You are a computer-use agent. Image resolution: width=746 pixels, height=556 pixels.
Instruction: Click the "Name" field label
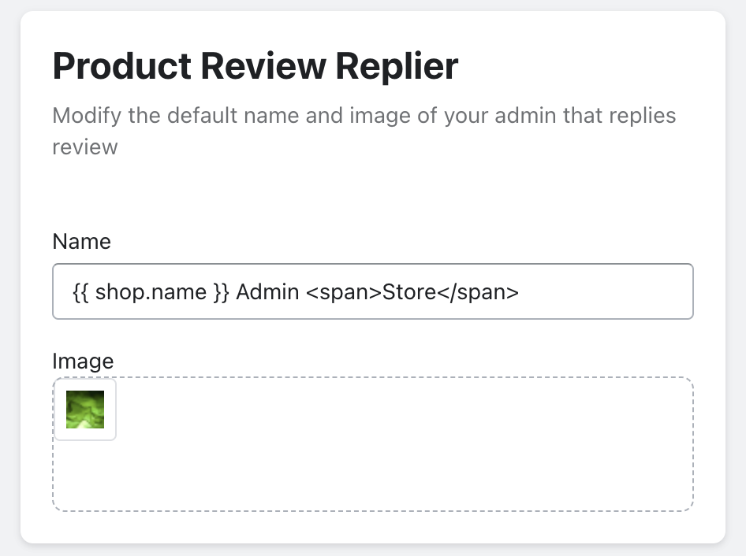click(x=81, y=241)
